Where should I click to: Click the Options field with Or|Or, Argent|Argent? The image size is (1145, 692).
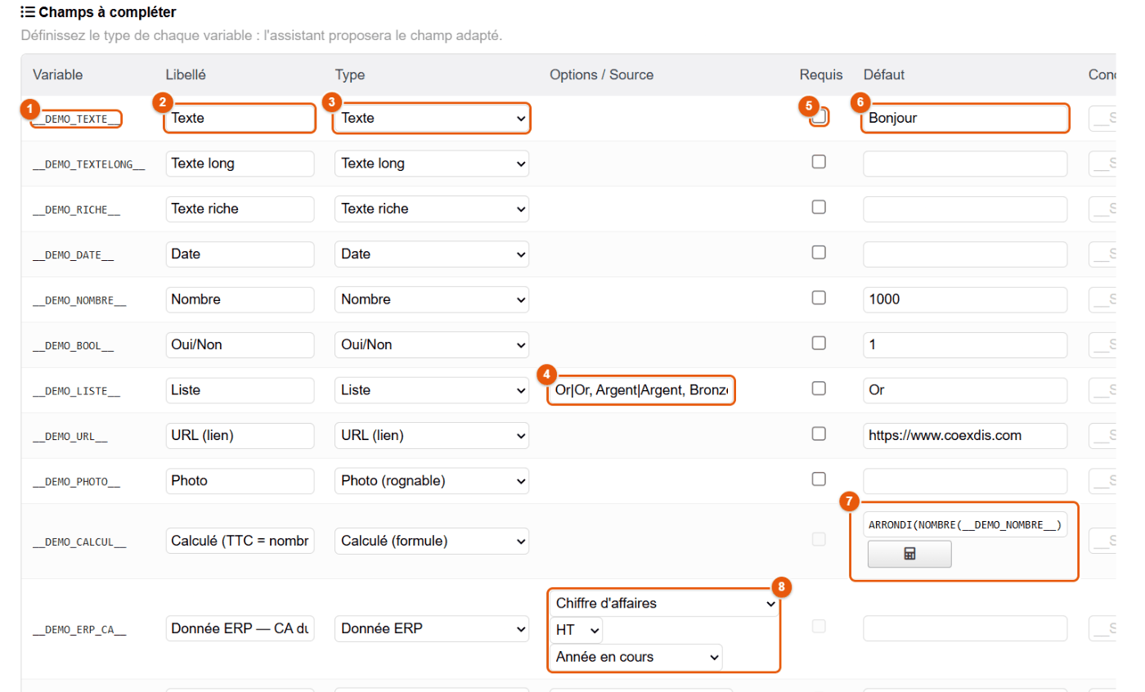641,390
